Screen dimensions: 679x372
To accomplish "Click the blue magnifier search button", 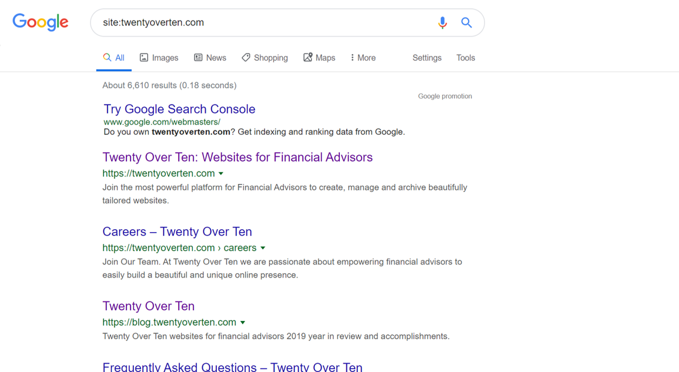I will pyautogui.click(x=466, y=22).
